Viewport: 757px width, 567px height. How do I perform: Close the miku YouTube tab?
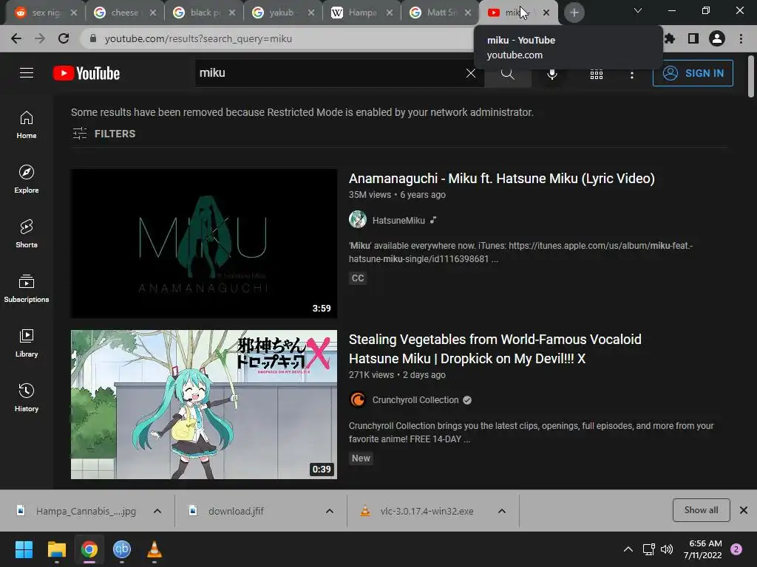tap(546, 13)
